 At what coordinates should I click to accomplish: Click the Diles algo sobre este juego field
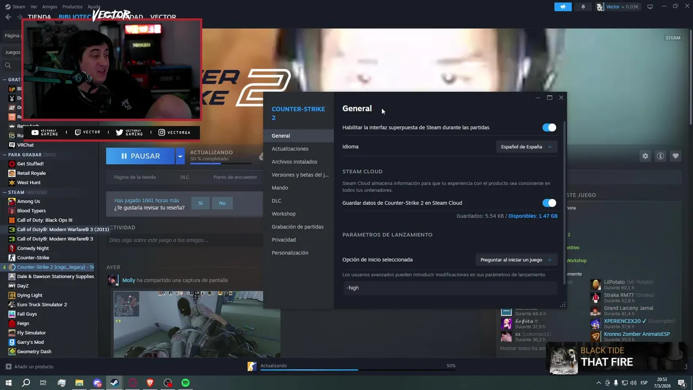tap(185, 240)
